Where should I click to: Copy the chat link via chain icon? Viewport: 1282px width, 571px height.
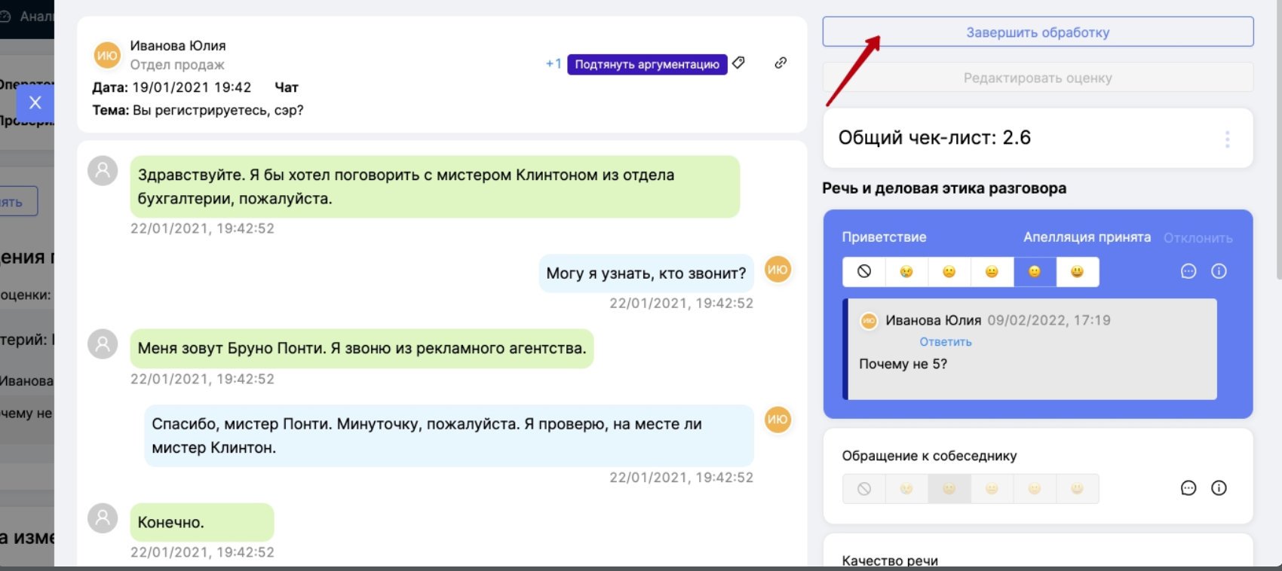(x=781, y=63)
